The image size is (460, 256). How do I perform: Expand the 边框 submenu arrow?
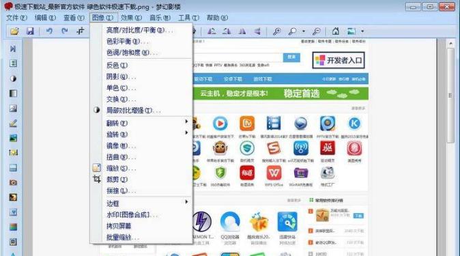pyautogui.click(x=186, y=201)
